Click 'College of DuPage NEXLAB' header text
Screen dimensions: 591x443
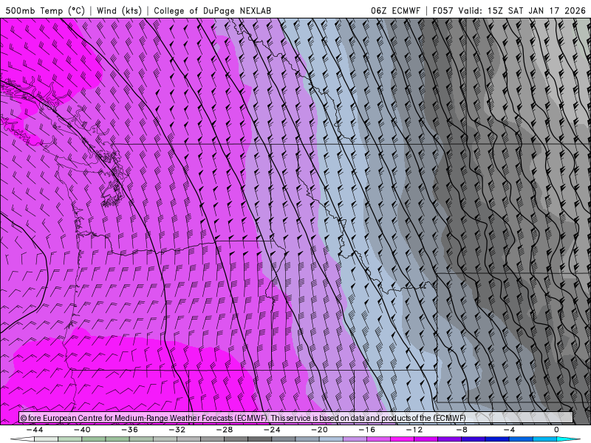[x=212, y=11]
